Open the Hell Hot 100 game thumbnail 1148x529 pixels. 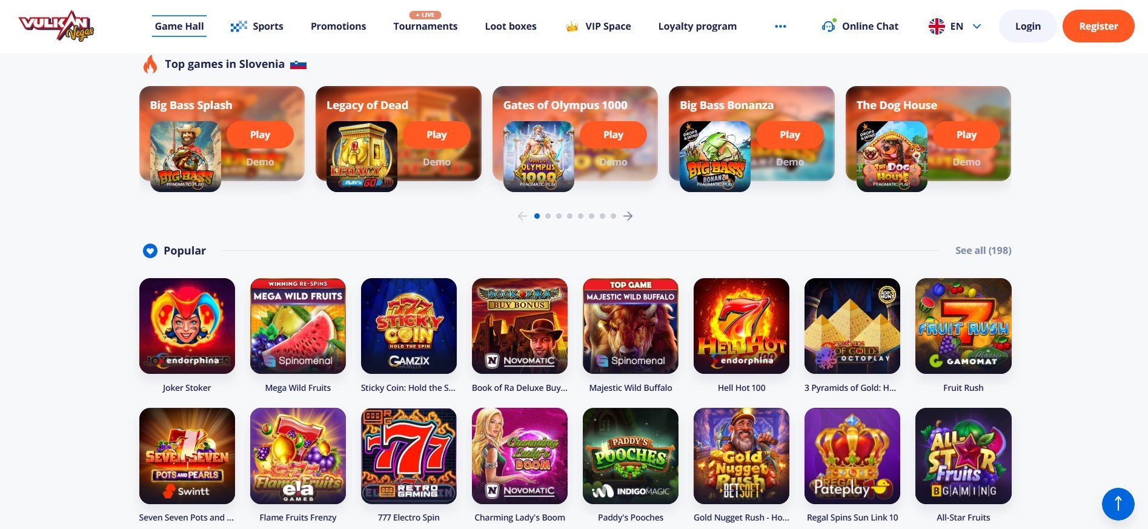(742, 326)
